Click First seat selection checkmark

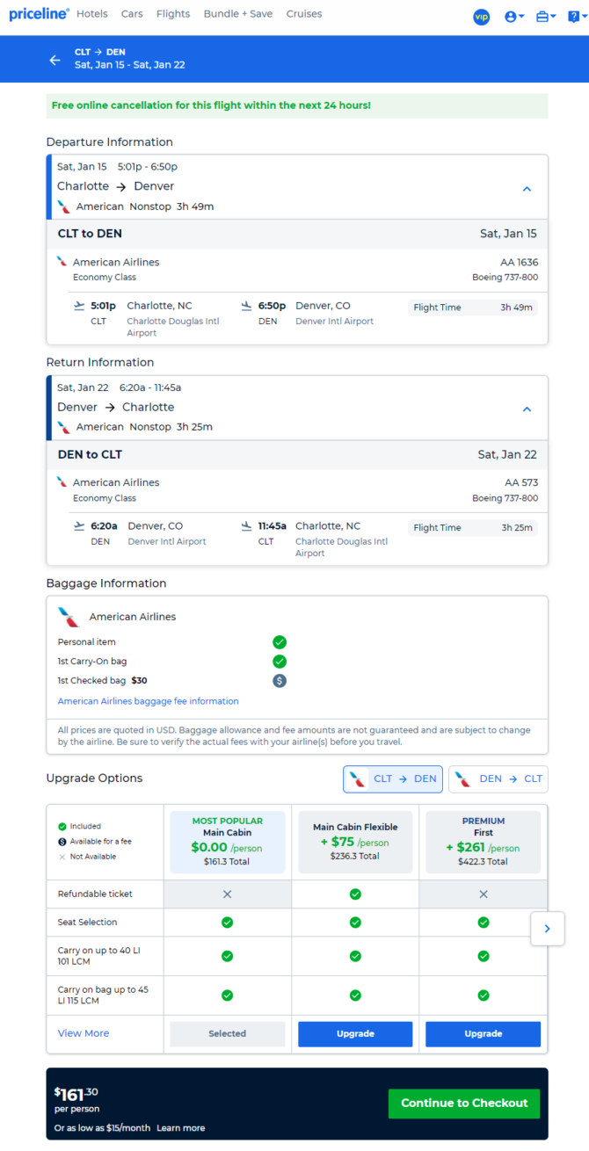484,923
